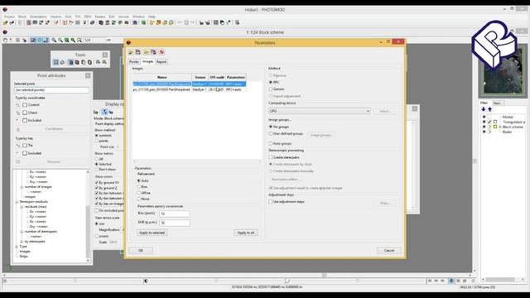Click the second magnifier zoom icon

(x=60, y=41)
